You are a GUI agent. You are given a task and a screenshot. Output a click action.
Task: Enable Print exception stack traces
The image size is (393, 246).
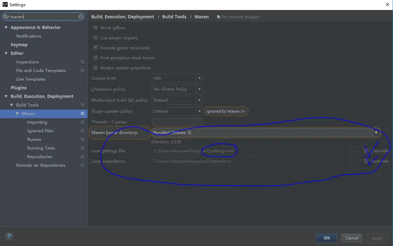[95, 58]
